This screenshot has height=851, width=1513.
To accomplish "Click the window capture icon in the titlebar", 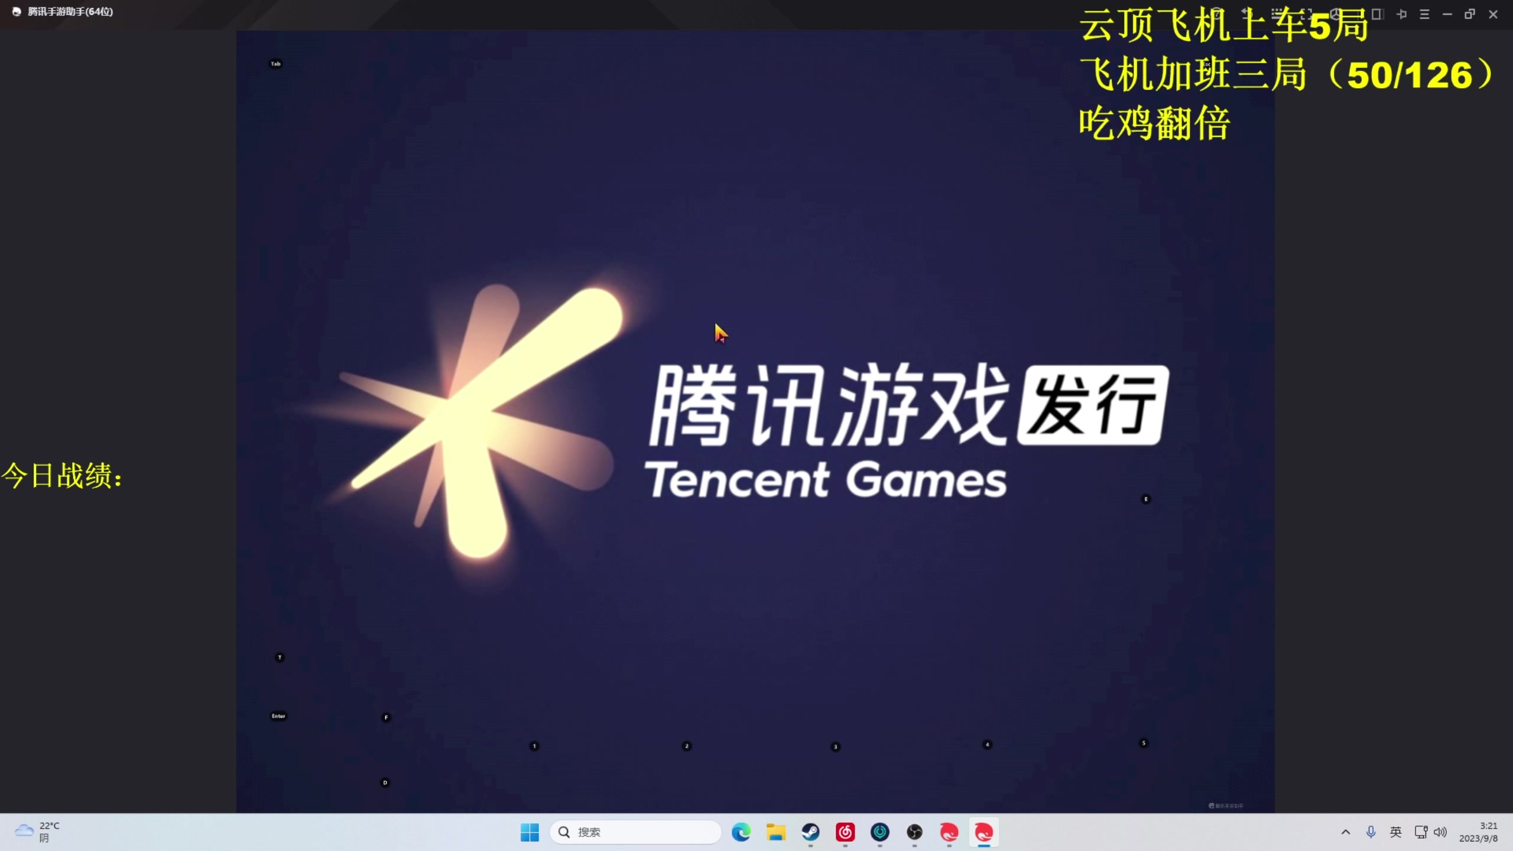I will point(1379,14).
